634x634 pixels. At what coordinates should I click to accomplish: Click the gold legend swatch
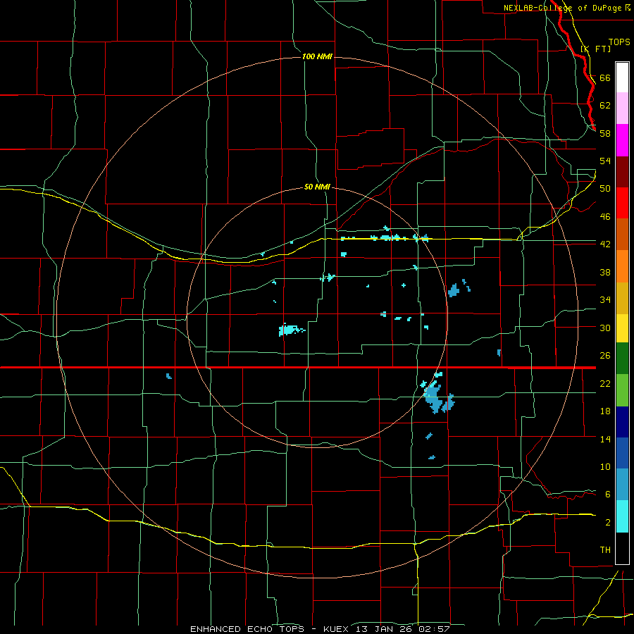(622, 298)
